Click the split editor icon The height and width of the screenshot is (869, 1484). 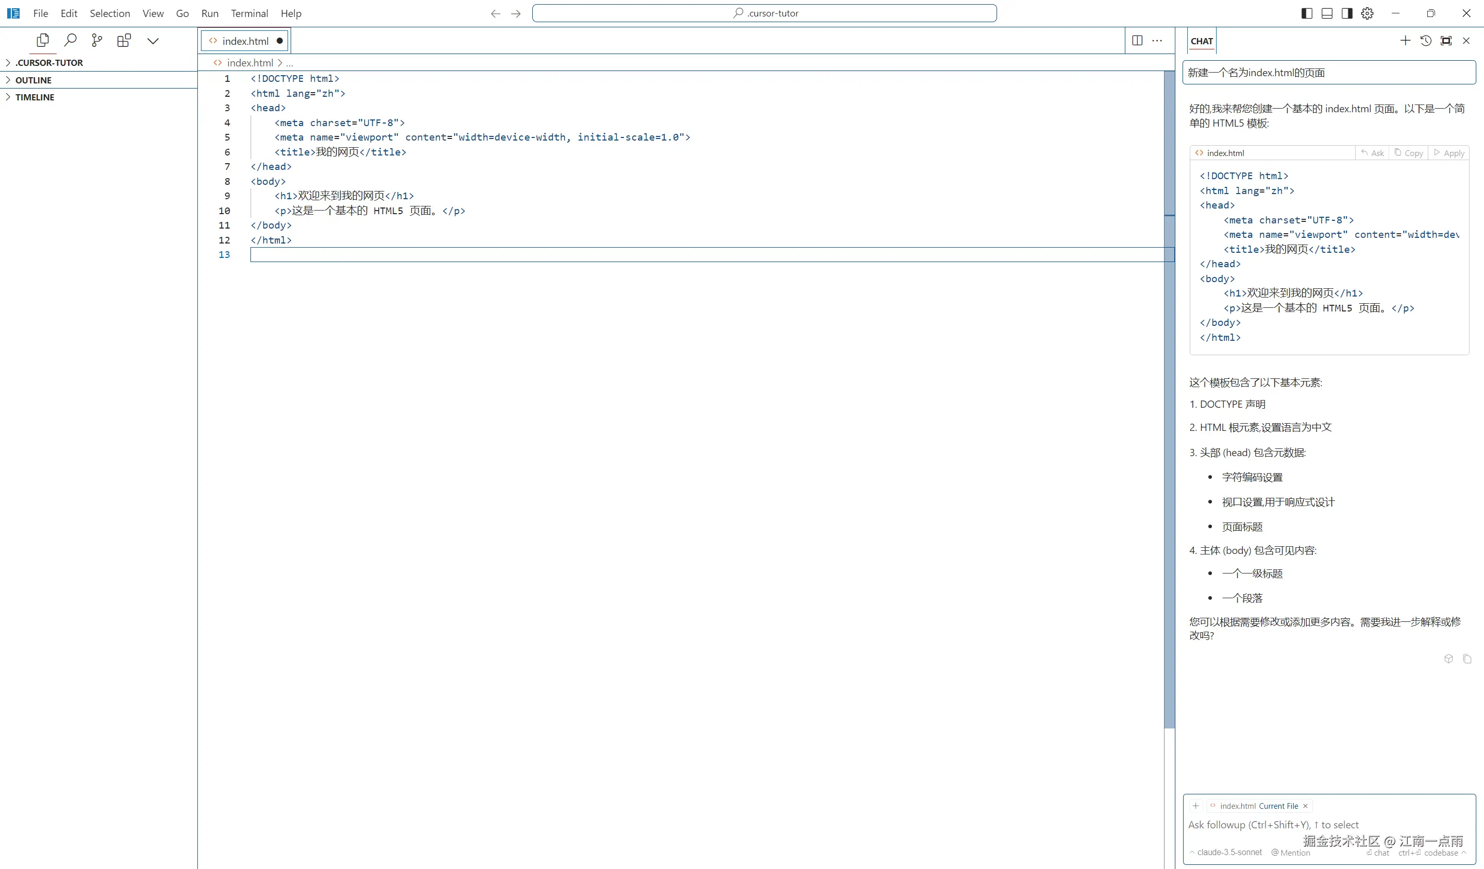[1137, 40]
